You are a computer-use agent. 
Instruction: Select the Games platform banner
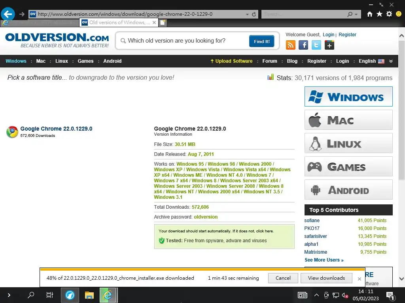(348, 166)
